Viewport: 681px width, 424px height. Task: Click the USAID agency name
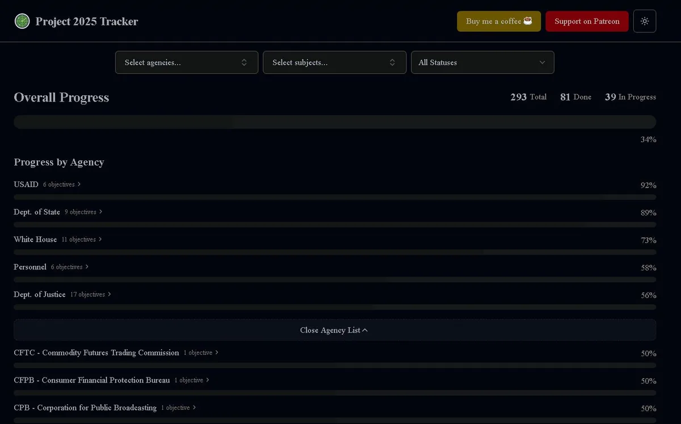pyautogui.click(x=26, y=184)
